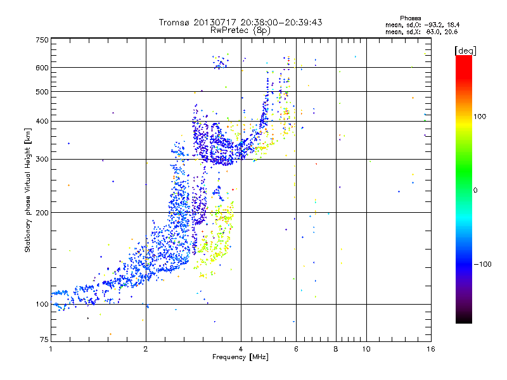Select the 'mean, sd,X: 83.0, 20.6' line
Screen dimensions: 507x380
coord(421,32)
